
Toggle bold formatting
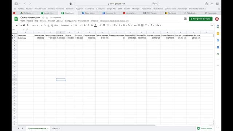[85, 25]
